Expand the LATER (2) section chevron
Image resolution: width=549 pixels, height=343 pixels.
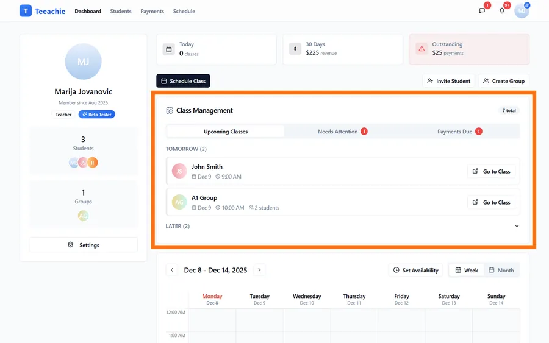coord(517,226)
